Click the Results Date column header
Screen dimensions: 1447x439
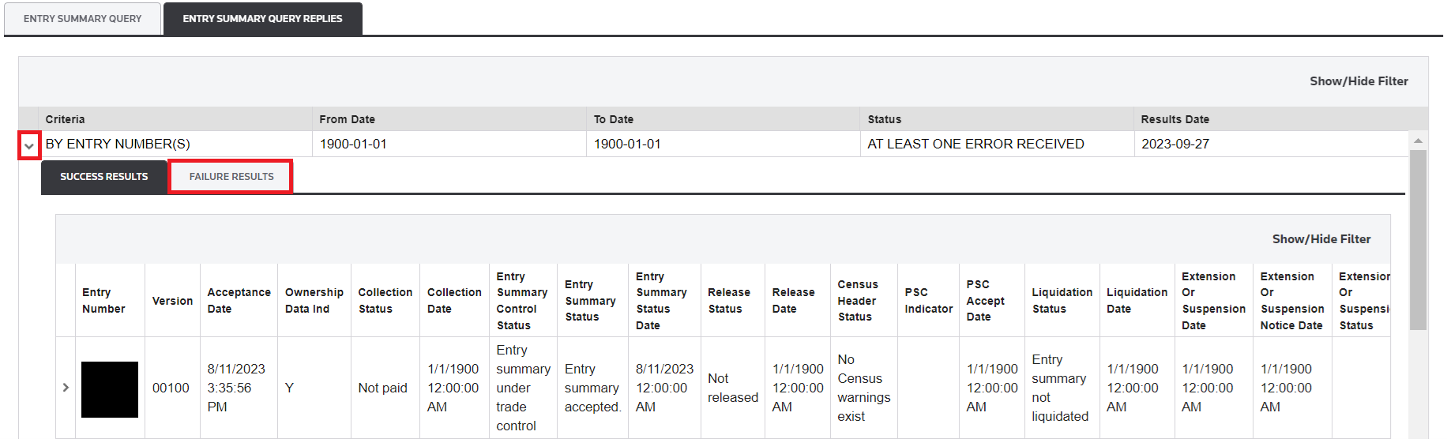[x=1175, y=119]
